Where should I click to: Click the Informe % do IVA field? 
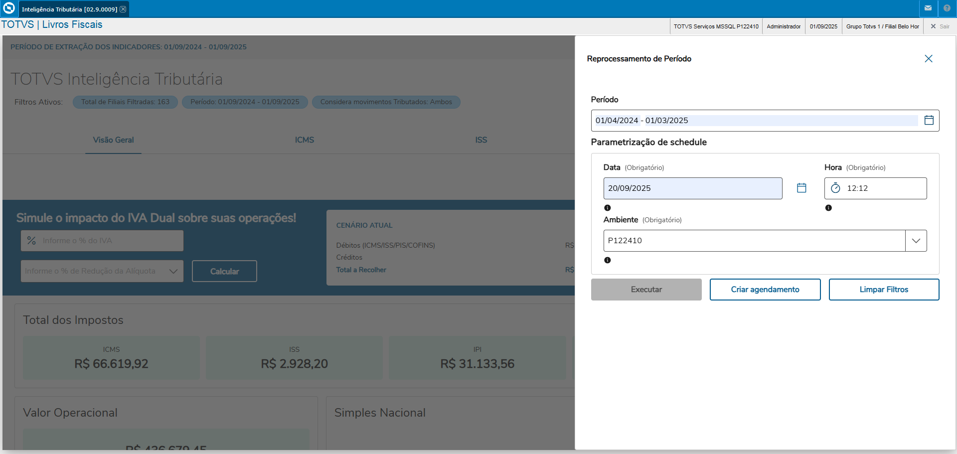tap(102, 241)
